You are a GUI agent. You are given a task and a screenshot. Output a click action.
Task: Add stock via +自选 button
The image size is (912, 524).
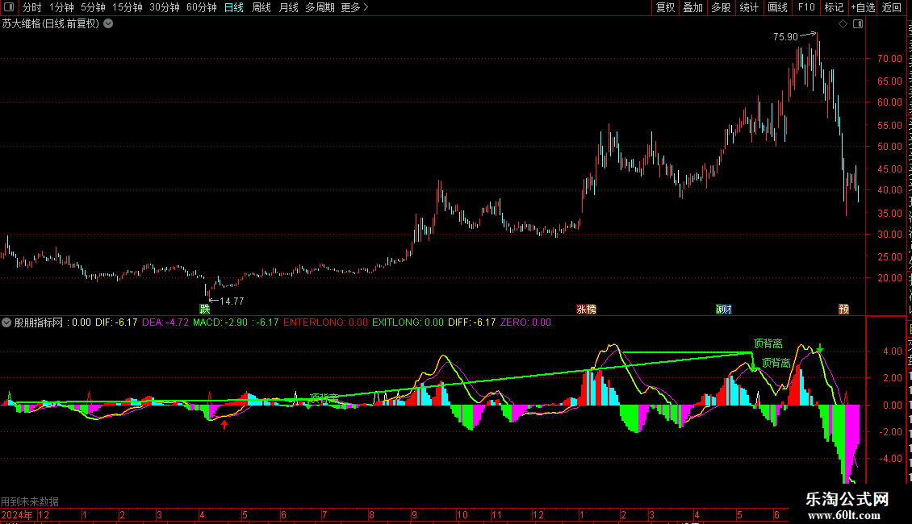tap(863, 7)
